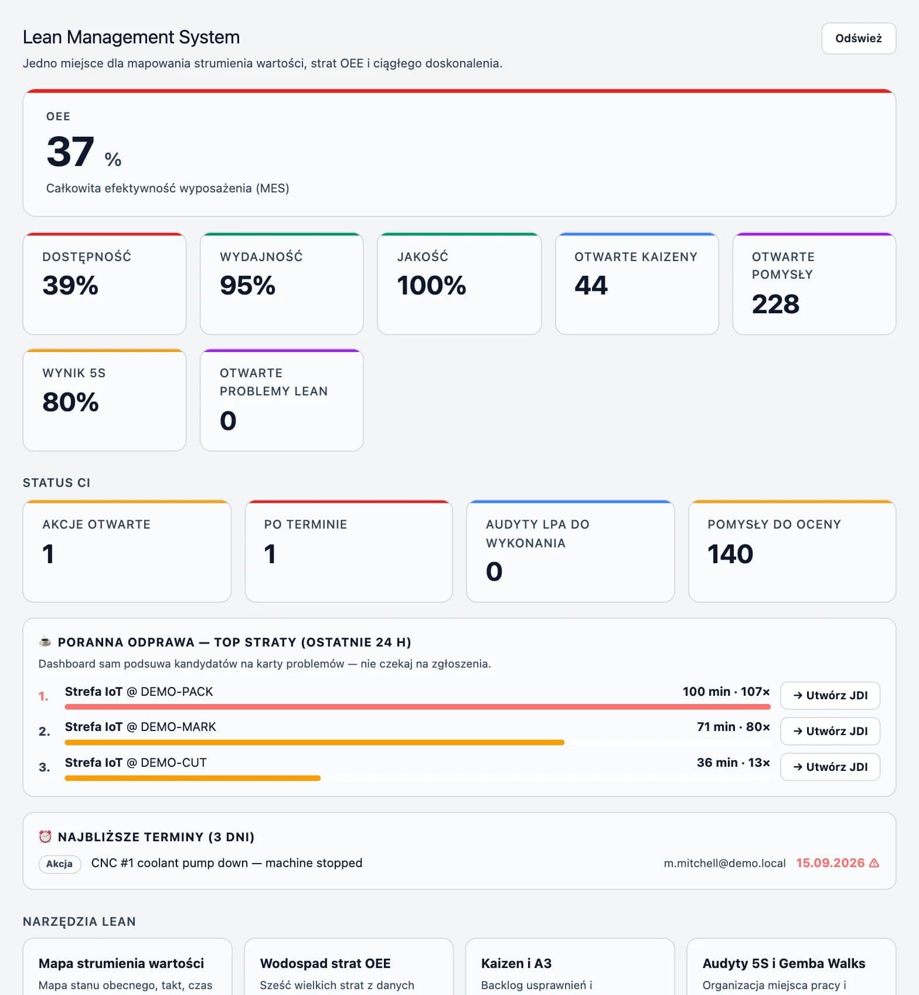Click the coffee cup icon by Poranna Odprawa

pyautogui.click(x=45, y=642)
